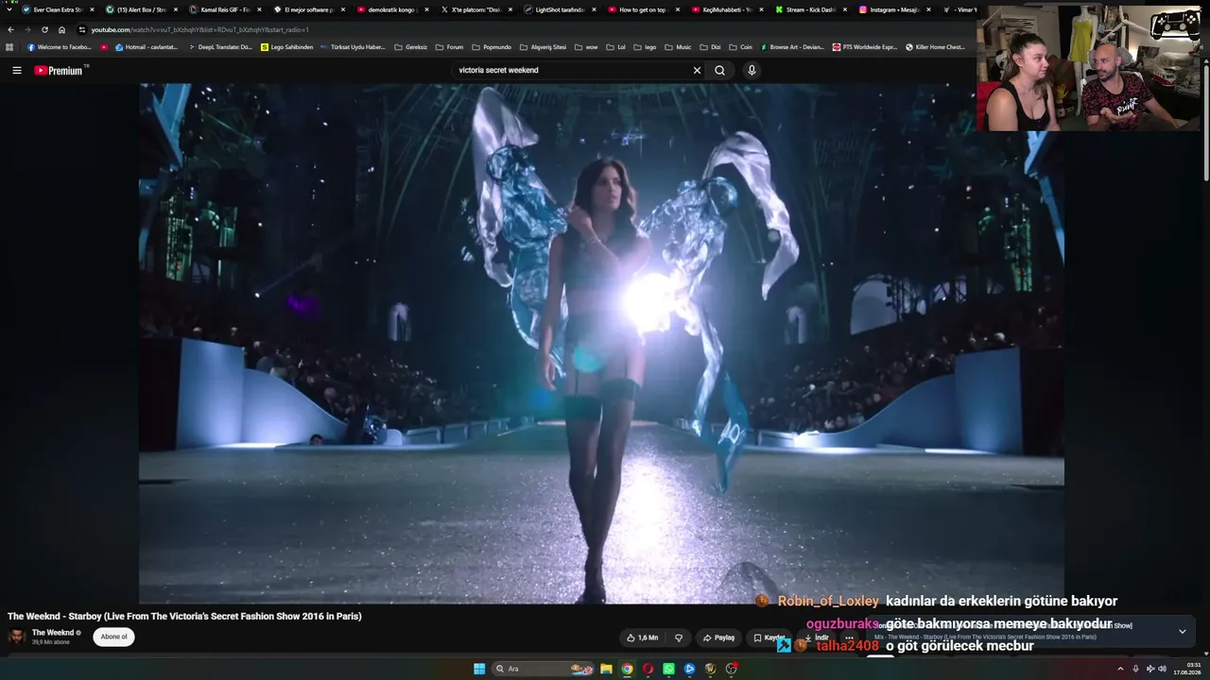Switch to the "(15) Alert Box" tab

(x=141, y=9)
